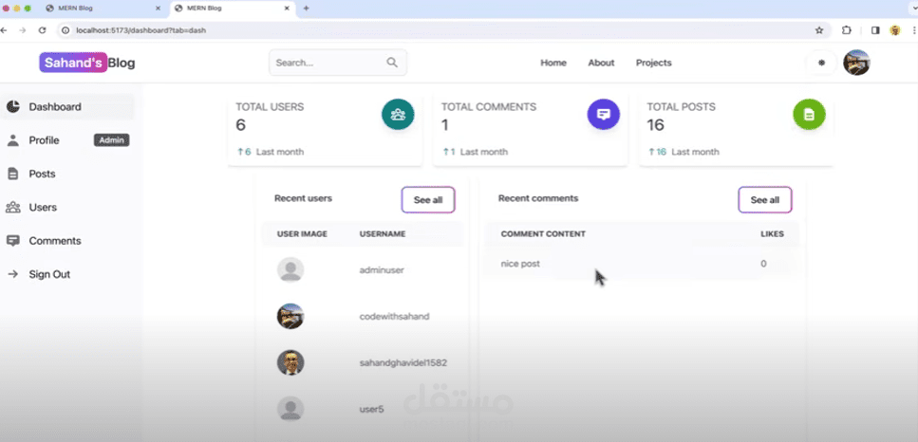The image size is (918, 442).
Task: Click the teal Total Users icon
Action: (398, 114)
